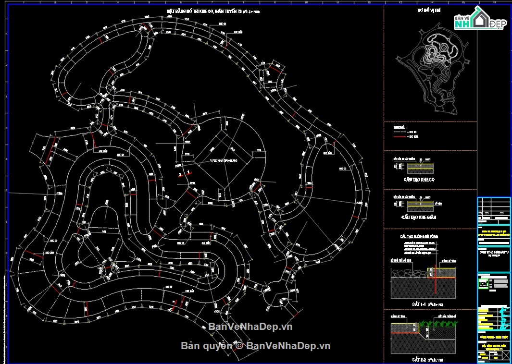Click the white dashed line sample in the legend
Image resolution: width=512 pixels, height=364 pixels.
click(x=399, y=132)
